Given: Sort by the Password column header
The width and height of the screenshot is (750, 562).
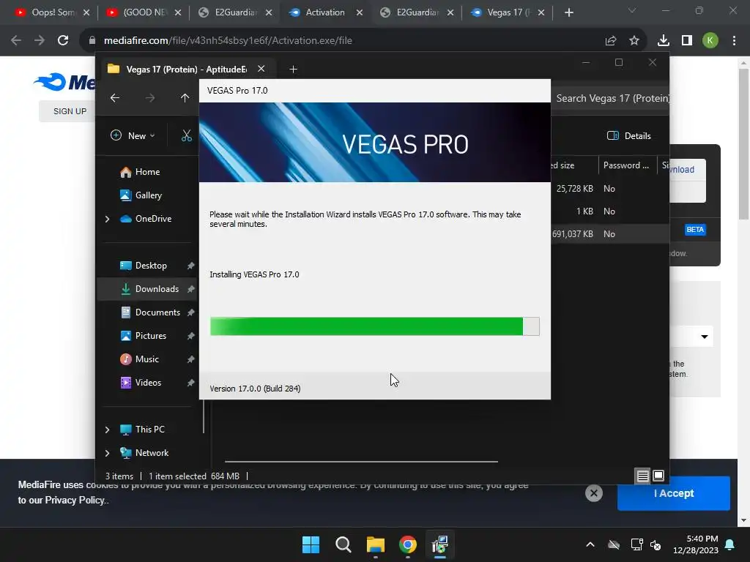Looking at the screenshot, I should 627,165.
